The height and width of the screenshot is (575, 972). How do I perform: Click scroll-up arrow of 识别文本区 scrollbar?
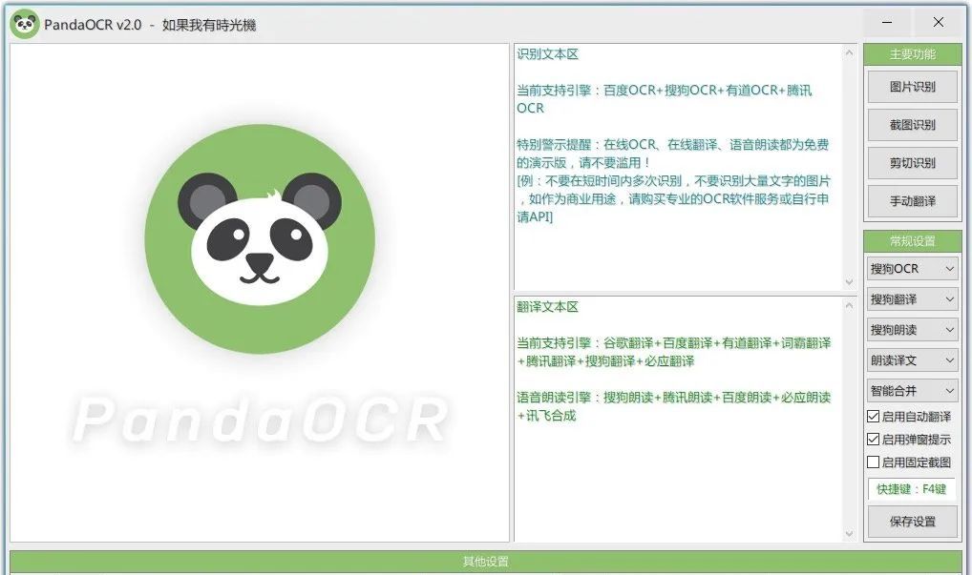(849, 53)
